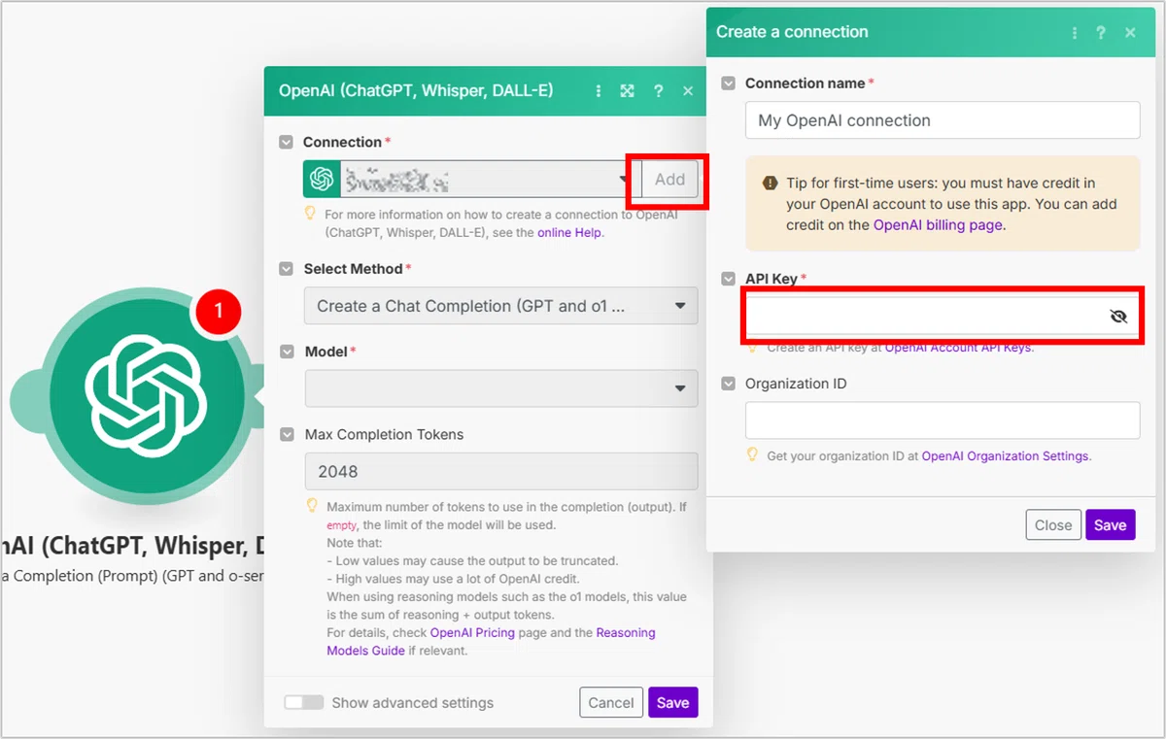Click the large OpenAI module node

pos(146,398)
